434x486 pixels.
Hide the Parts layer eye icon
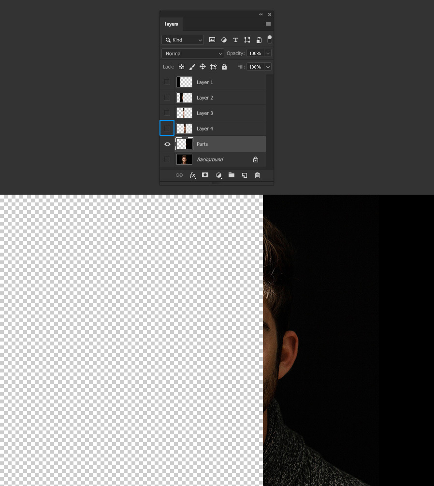pos(167,144)
